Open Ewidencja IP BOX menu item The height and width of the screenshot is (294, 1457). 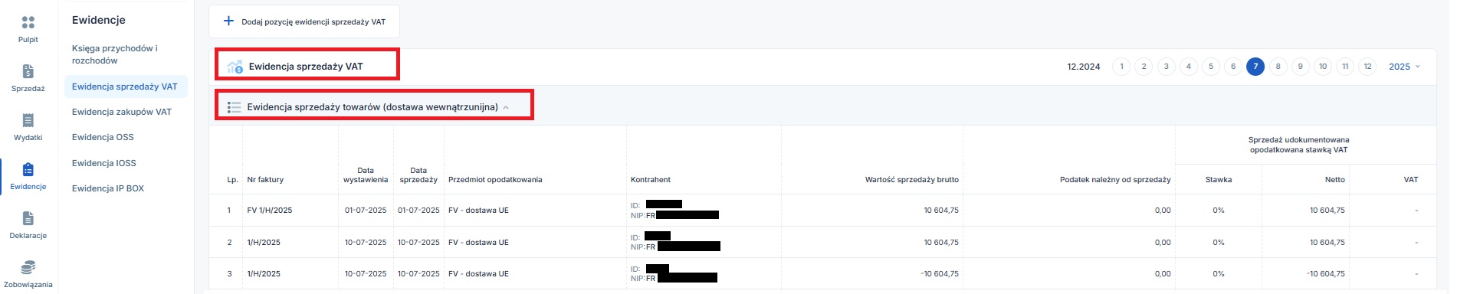(x=108, y=188)
